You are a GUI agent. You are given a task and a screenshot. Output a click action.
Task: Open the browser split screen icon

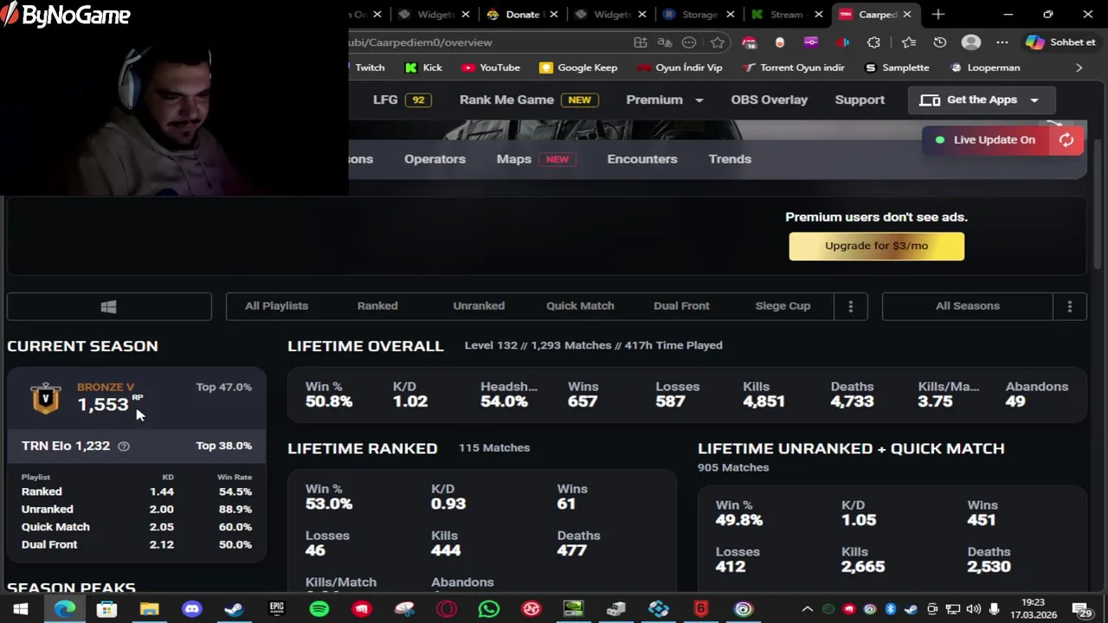tap(640, 42)
